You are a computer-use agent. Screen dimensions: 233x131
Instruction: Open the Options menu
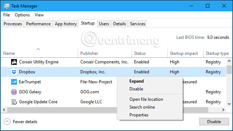22,15
